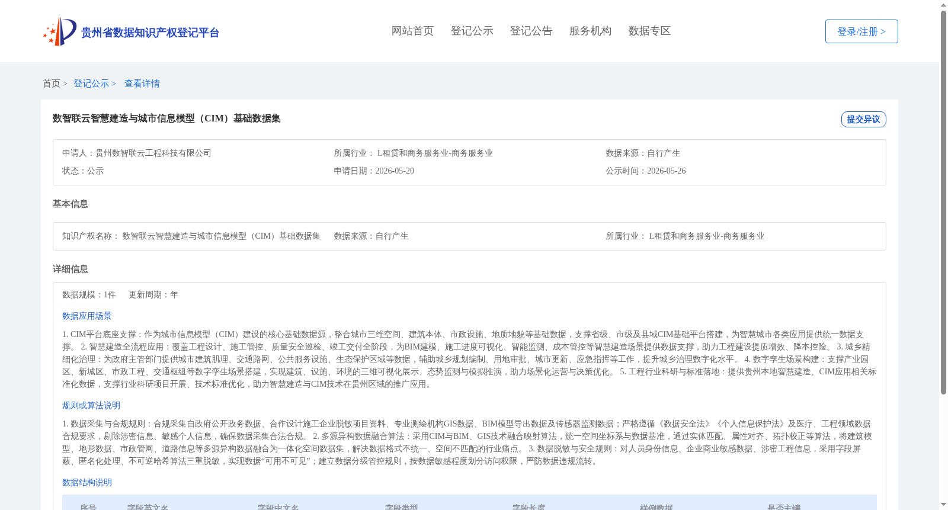The height and width of the screenshot is (510, 948).
Task: Switch to the 数据专区 section
Action: point(649,31)
